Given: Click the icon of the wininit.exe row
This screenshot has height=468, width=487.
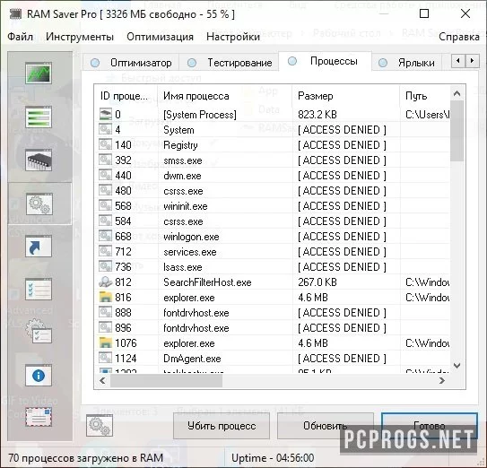Looking at the screenshot, I should (106, 205).
